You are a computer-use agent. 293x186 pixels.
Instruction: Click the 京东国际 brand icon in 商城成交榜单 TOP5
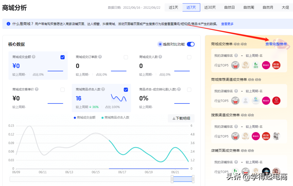(x=276, y=65)
